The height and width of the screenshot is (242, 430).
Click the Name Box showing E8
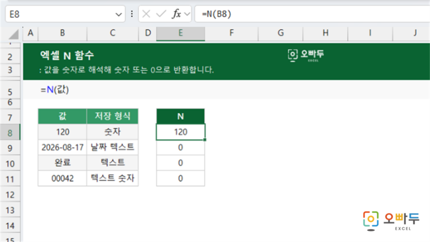pos(65,14)
